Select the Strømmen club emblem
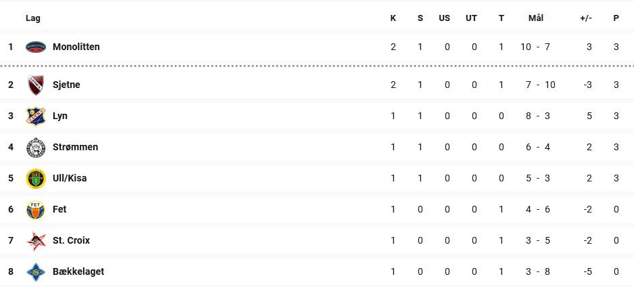 [x=36, y=148]
